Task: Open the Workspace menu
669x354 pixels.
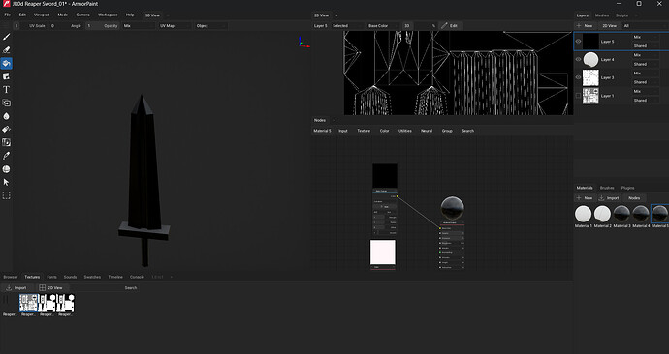Action: pyautogui.click(x=108, y=15)
